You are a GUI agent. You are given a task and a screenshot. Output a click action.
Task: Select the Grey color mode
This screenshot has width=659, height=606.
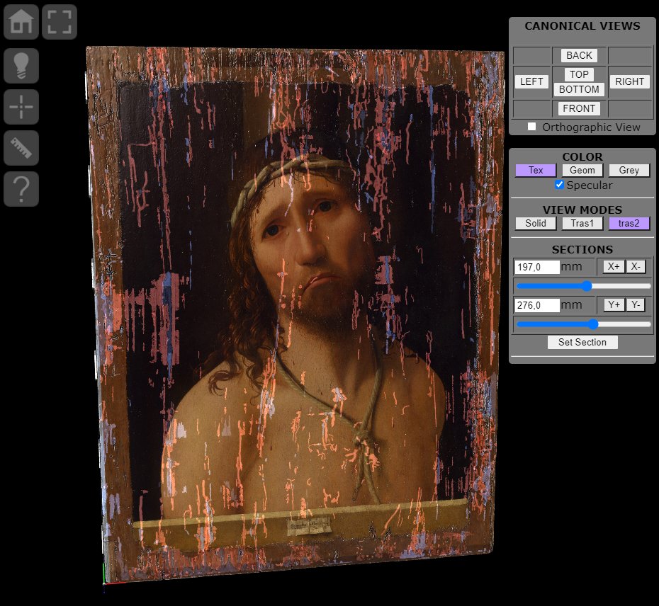[x=629, y=170]
